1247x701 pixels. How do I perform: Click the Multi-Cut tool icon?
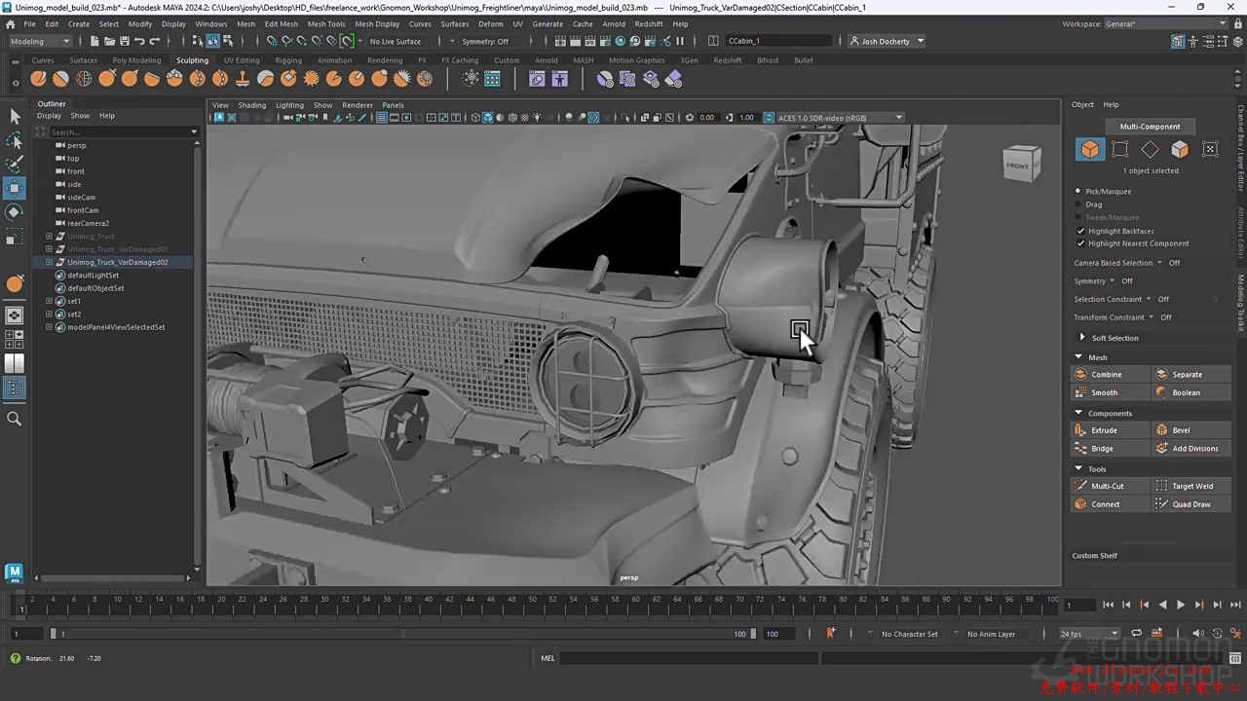click(1080, 486)
